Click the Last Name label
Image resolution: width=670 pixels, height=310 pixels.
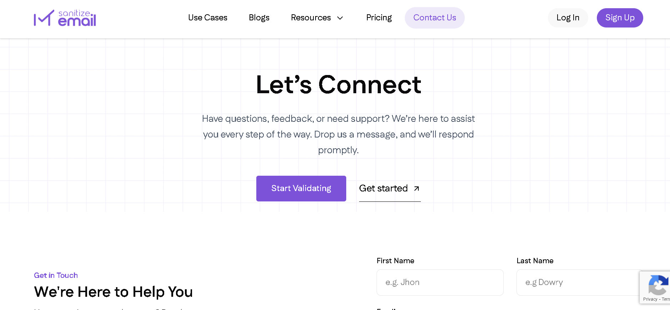(535, 261)
